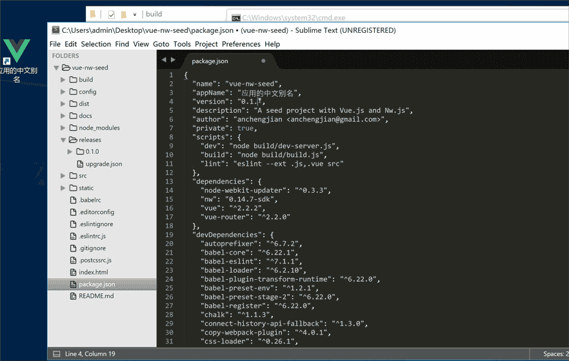Click the README.md file icon
The image size is (569, 361).
pyautogui.click(x=74, y=296)
